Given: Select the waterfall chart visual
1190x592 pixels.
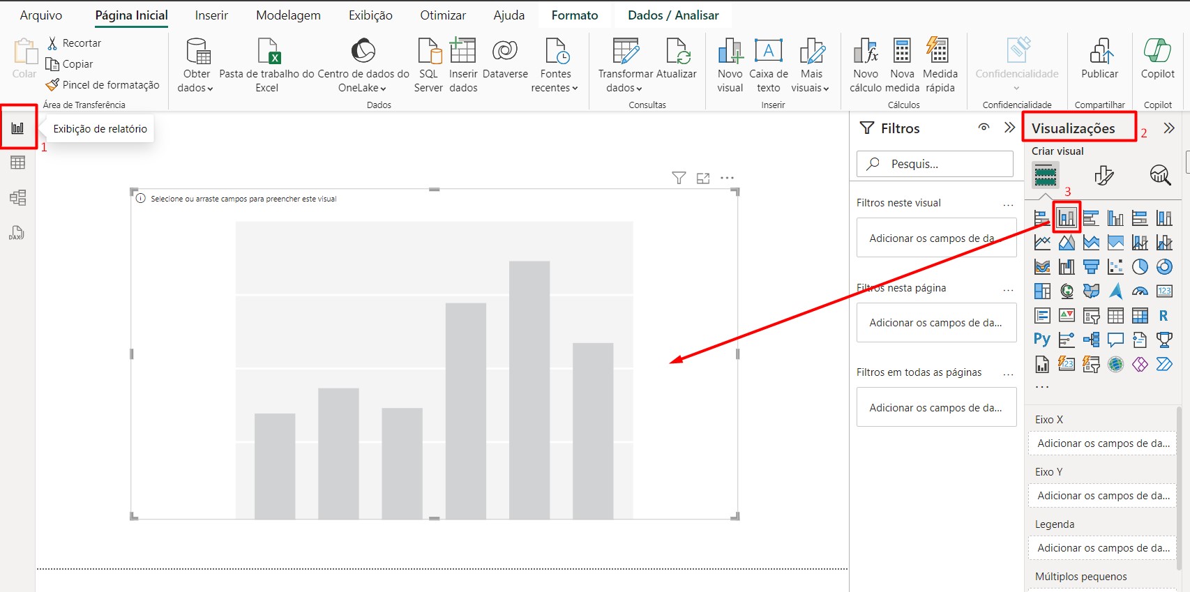Looking at the screenshot, I should [1067, 266].
